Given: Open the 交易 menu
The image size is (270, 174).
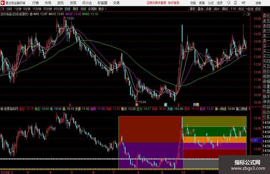Looking at the screenshot, I should point(116,3).
